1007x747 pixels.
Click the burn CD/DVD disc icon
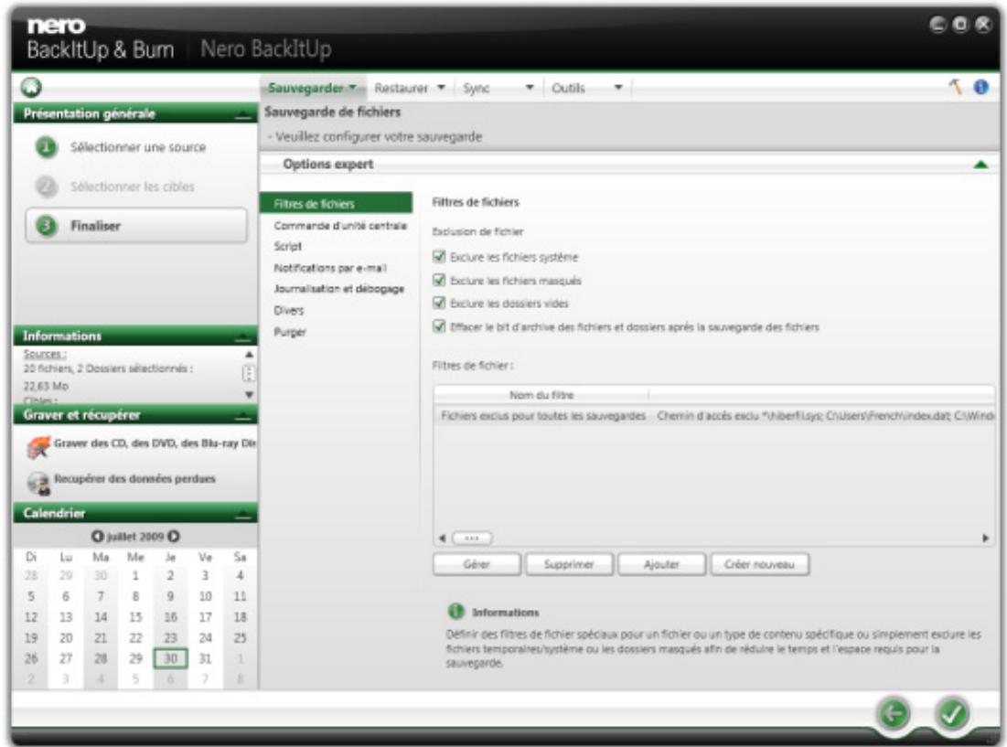[x=38, y=446]
